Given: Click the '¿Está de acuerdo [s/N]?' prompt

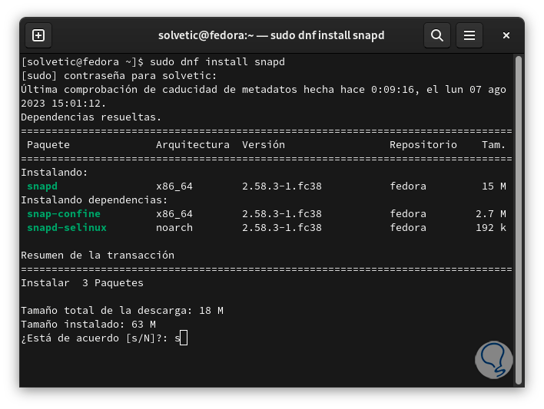Looking at the screenshot, I should [x=95, y=338].
